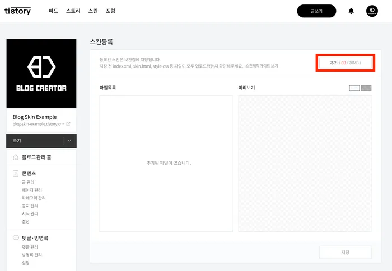Click the 파일목록 empty file list area
This screenshot has width=392, height=271.
click(166, 164)
